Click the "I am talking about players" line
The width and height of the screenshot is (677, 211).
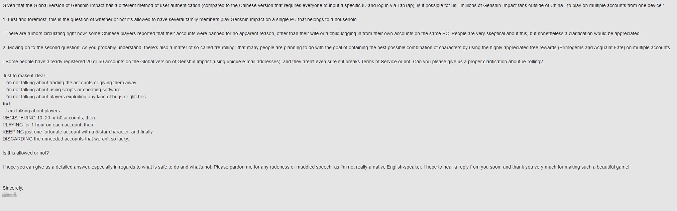[31, 111]
